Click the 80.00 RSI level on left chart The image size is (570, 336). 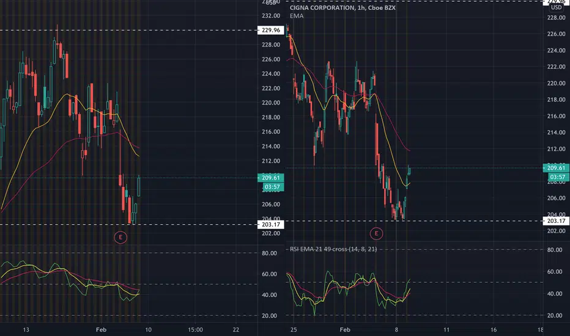pos(269,253)
